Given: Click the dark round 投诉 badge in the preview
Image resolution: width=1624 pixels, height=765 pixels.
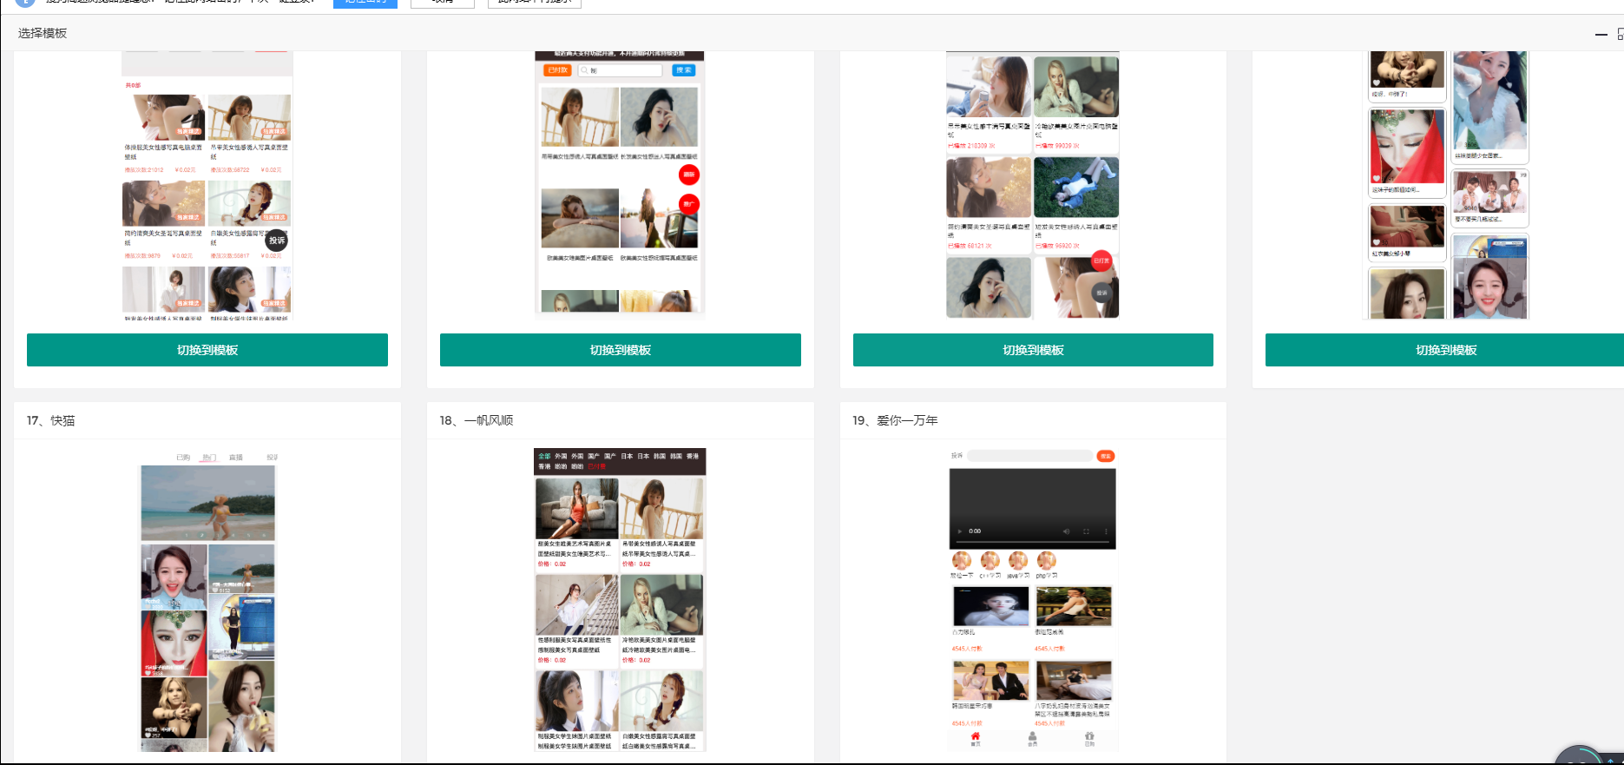Looking at the screenshot, I should [276, 241].
